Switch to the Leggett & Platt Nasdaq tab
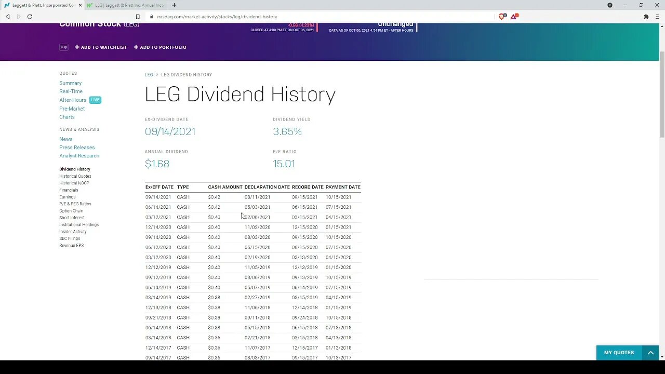 43,5
